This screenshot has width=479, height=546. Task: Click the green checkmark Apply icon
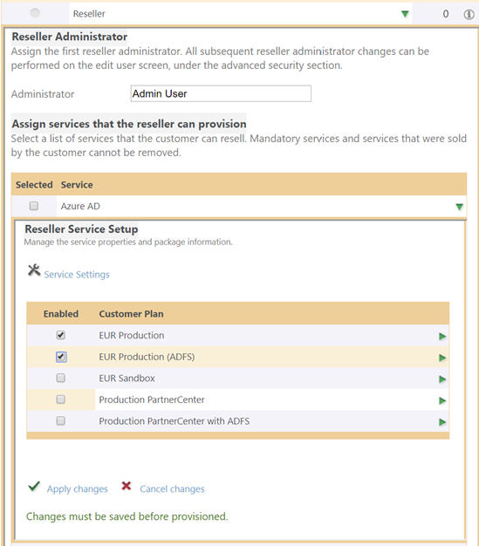[x=34, y=486]
